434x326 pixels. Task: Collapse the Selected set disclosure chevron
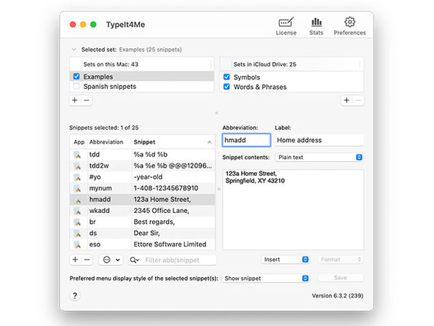point(74,50)
